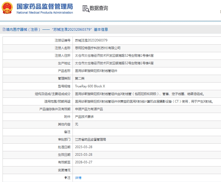The width and height of the screenshot is (221, 182).
Task: Click product name 医用诊断旋转阳极X射线管组件
Action: 96,71
